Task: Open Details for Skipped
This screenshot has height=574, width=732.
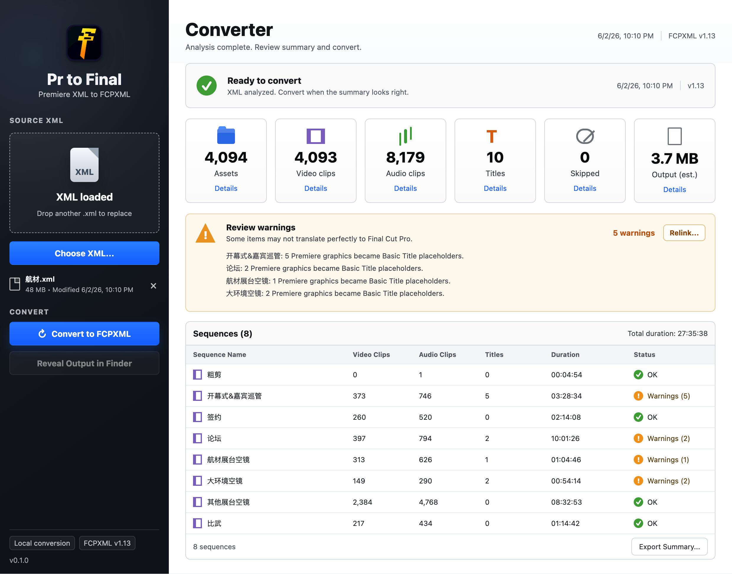Action: pyautogui.click(x=585, y=188)
